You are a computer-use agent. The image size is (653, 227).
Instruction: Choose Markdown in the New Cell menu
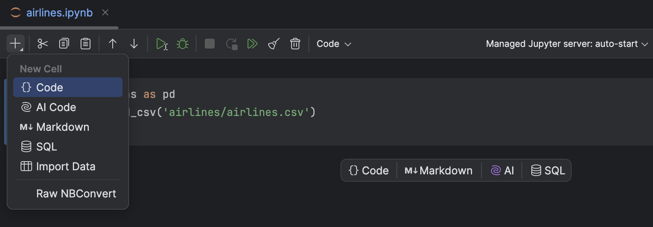tap(63, 127)
